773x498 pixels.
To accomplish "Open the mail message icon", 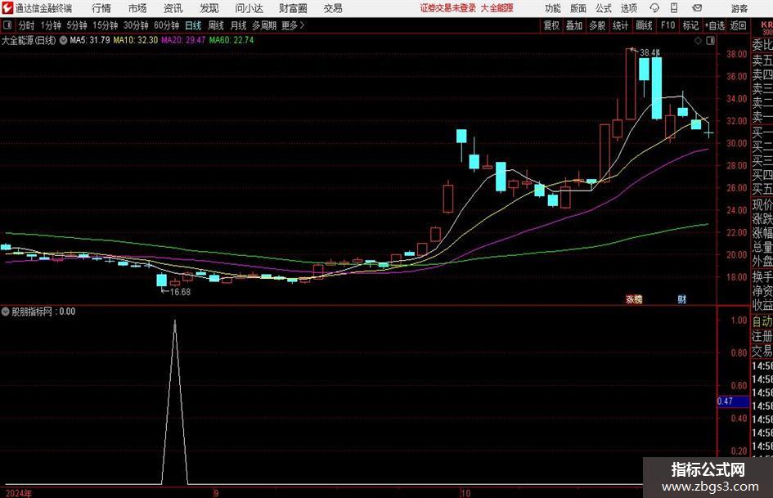I will (697, 8).
